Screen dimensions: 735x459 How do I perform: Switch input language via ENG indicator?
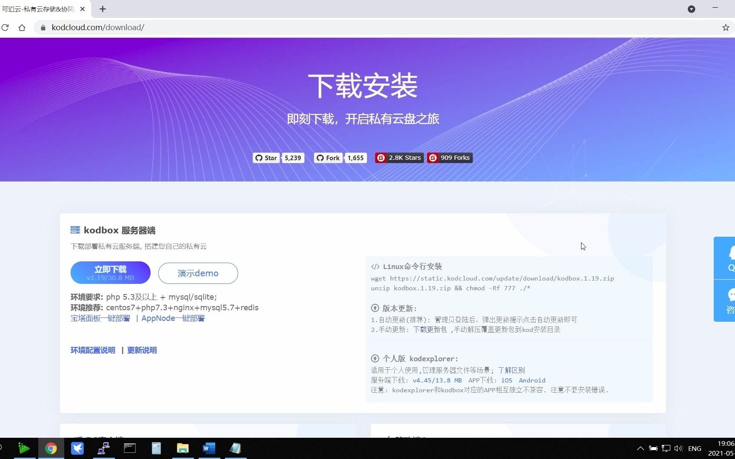695,448
